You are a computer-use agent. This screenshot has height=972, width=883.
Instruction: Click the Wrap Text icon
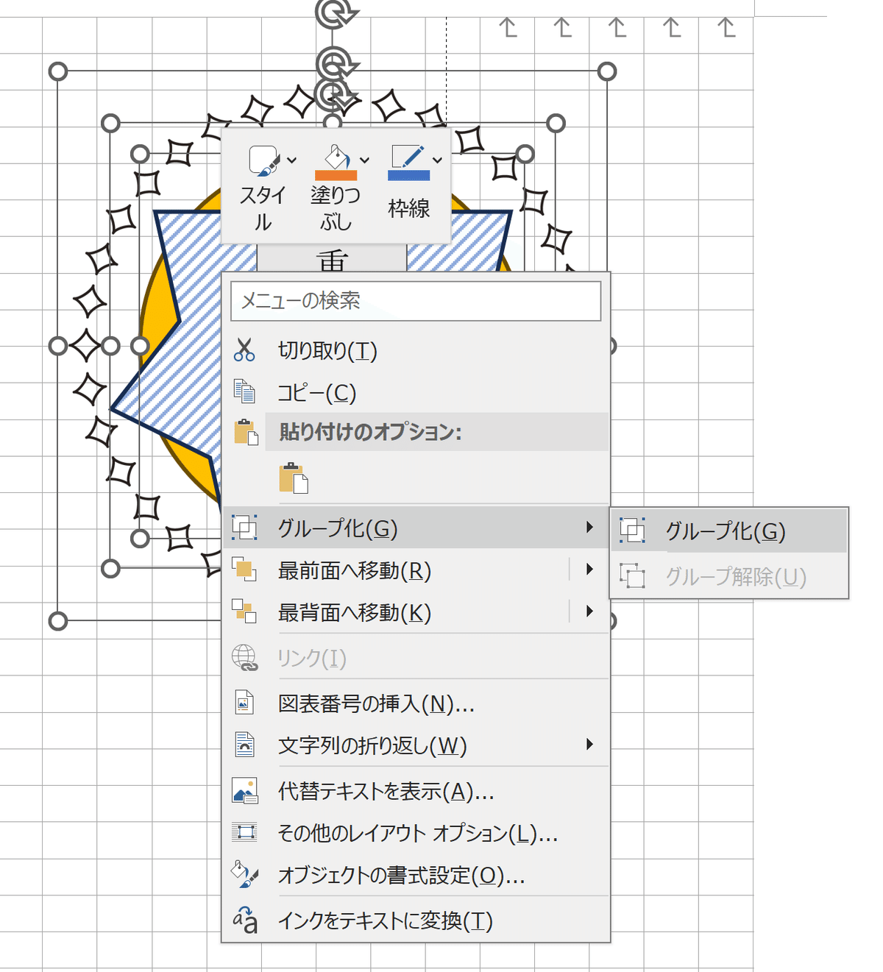coord(244,745)
